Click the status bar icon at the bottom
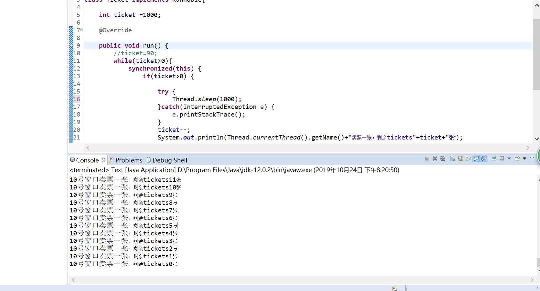Viewport: 540px width, 291px height. tap(394, 288)
